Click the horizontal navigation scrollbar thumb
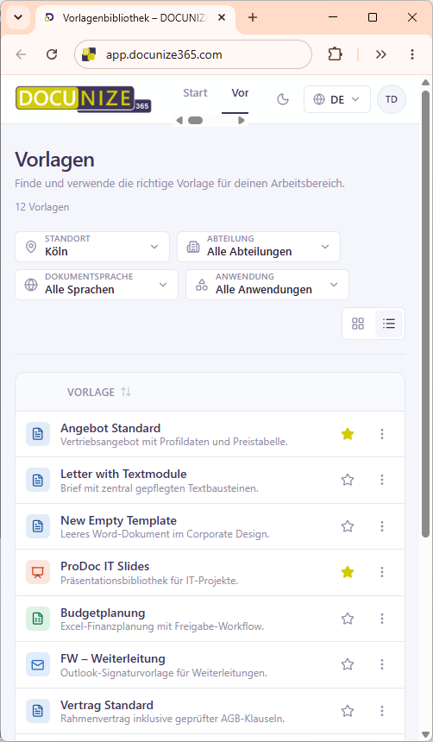The height and width of the screenshot is (742, 433). tap(195, 121)
